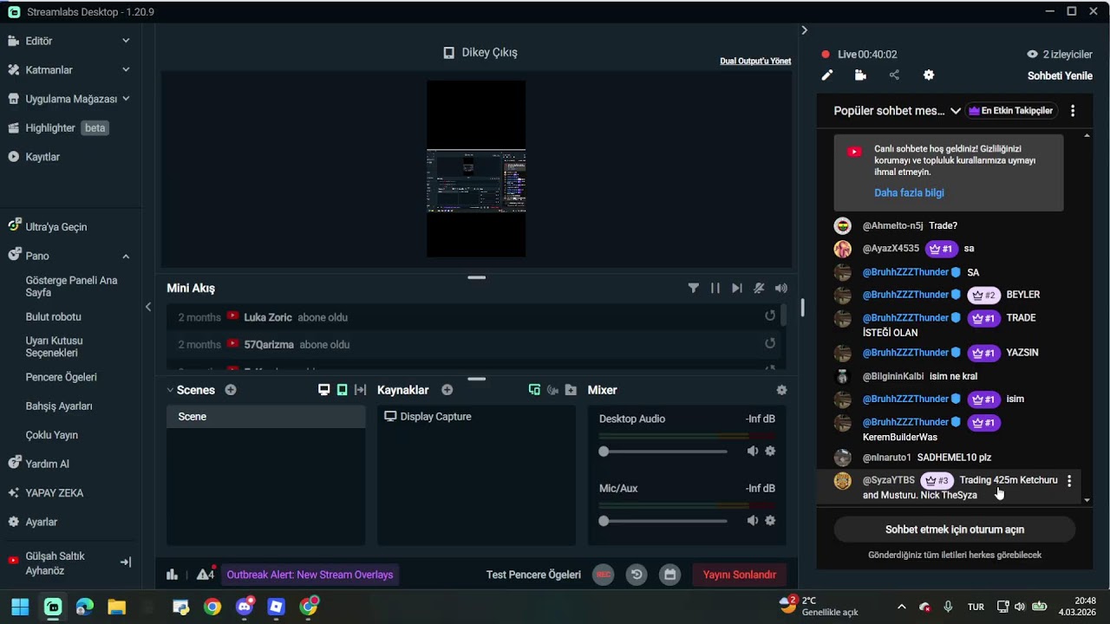Screen dimensions: 1110x624
Task: Adjust the Mic/Aux volume slider
Action: (x=663, y=521)
